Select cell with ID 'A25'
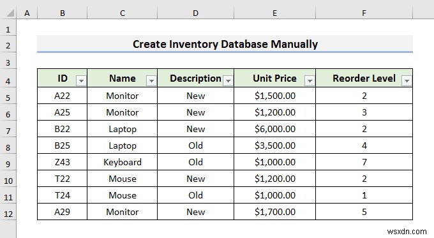Screen dimensions: 434x238 click(x=63, y=112)
